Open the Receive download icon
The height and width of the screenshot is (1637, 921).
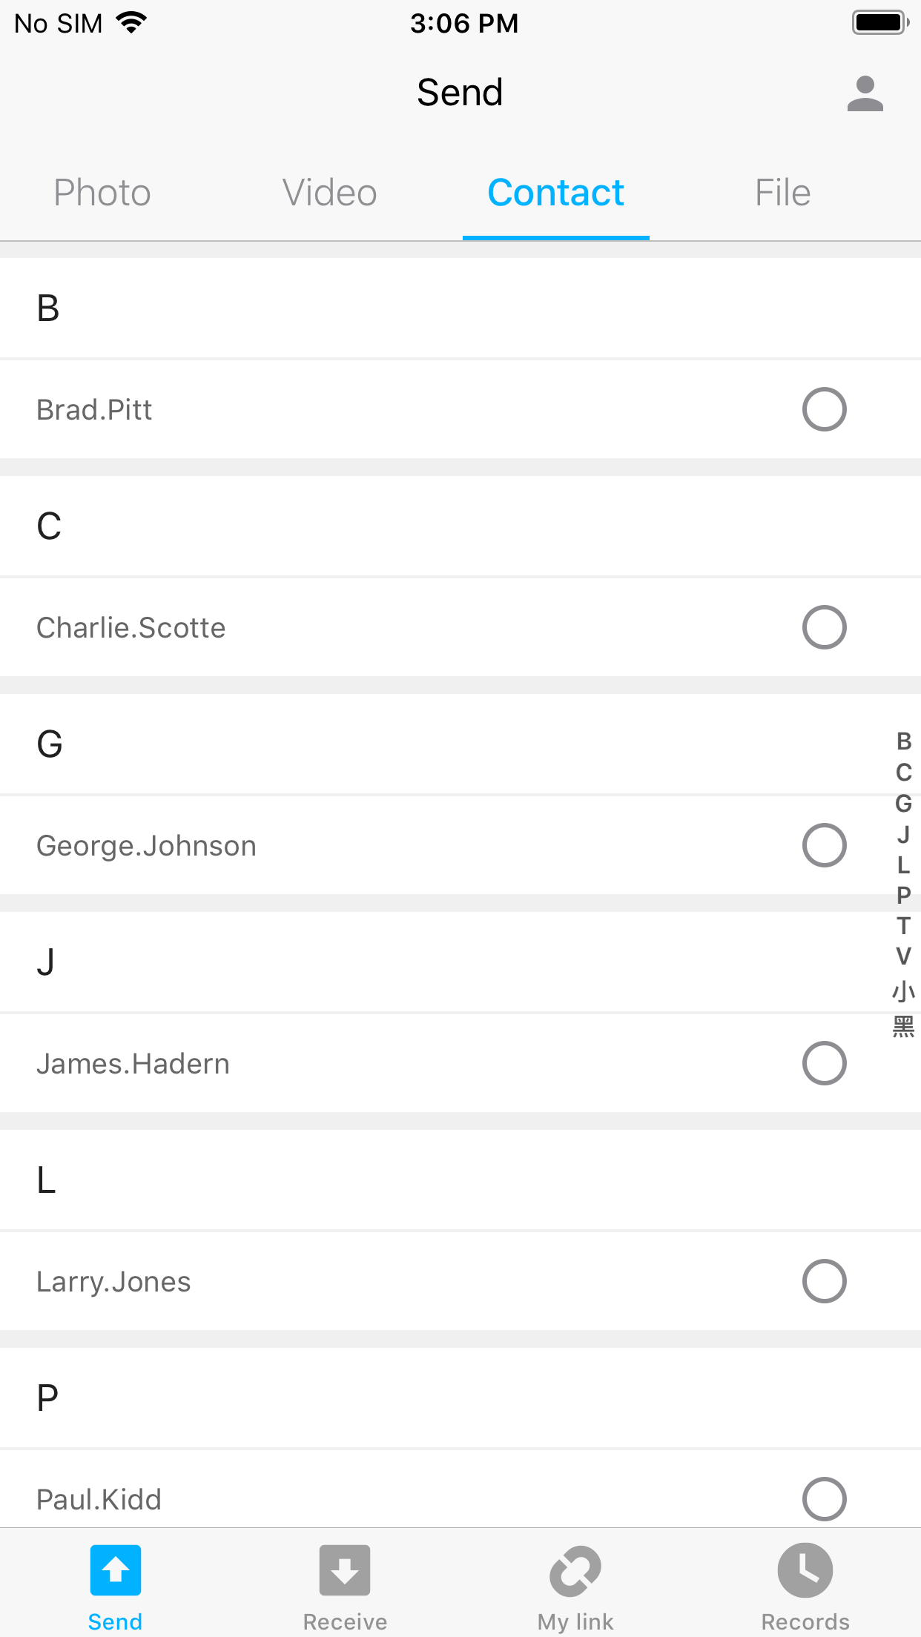345,1570
